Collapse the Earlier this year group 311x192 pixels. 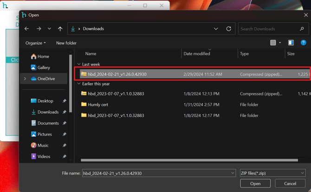pos(79,84)
